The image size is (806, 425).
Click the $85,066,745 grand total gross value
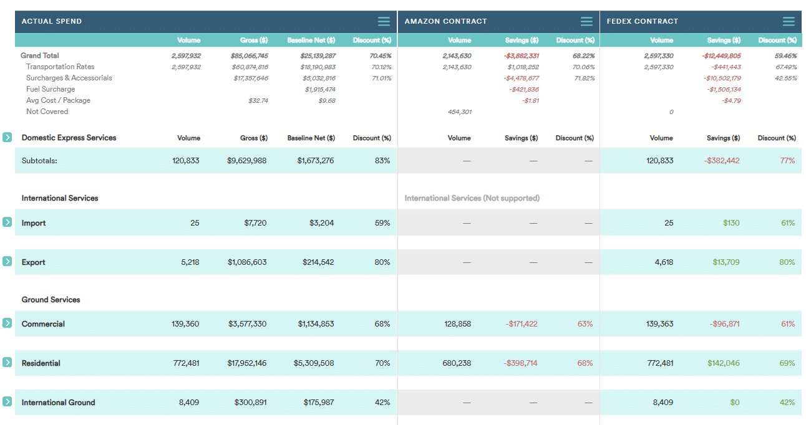click(x=249, y=55)
